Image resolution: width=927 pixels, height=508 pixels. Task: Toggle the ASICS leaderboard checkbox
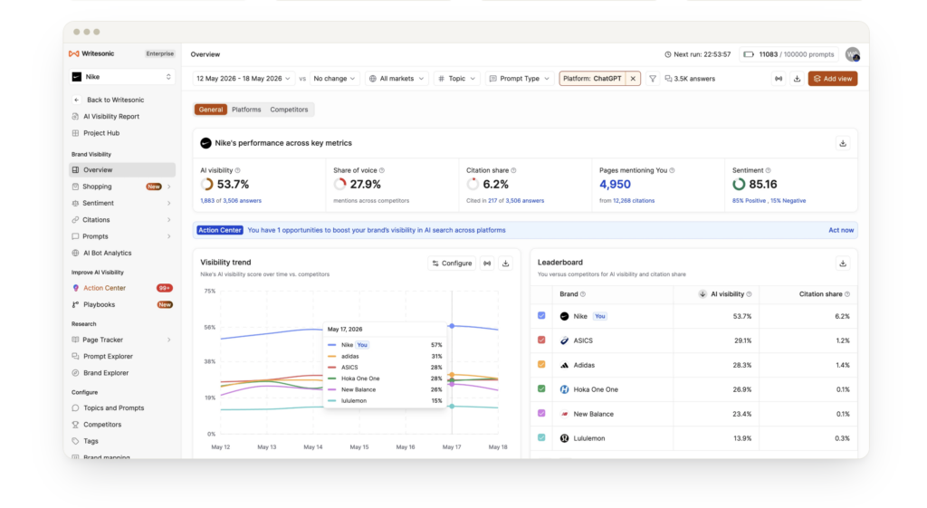(x=541, y=340)
